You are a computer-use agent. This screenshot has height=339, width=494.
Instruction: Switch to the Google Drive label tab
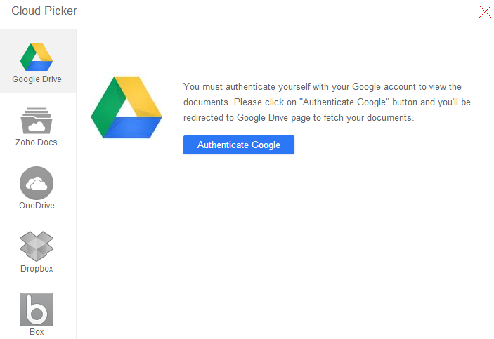tap(37, 79)
